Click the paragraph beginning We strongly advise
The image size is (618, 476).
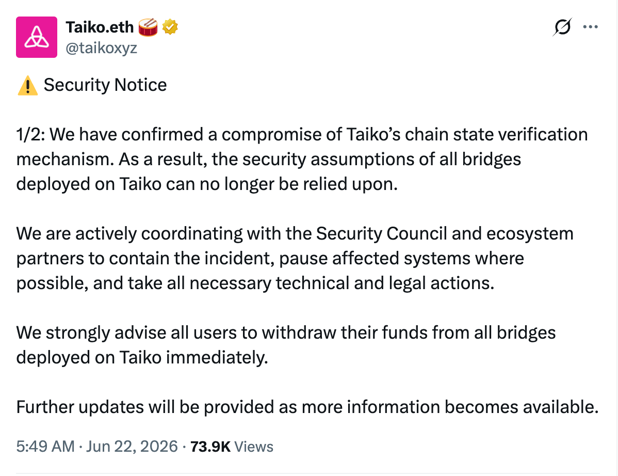[x=286, y=345]
